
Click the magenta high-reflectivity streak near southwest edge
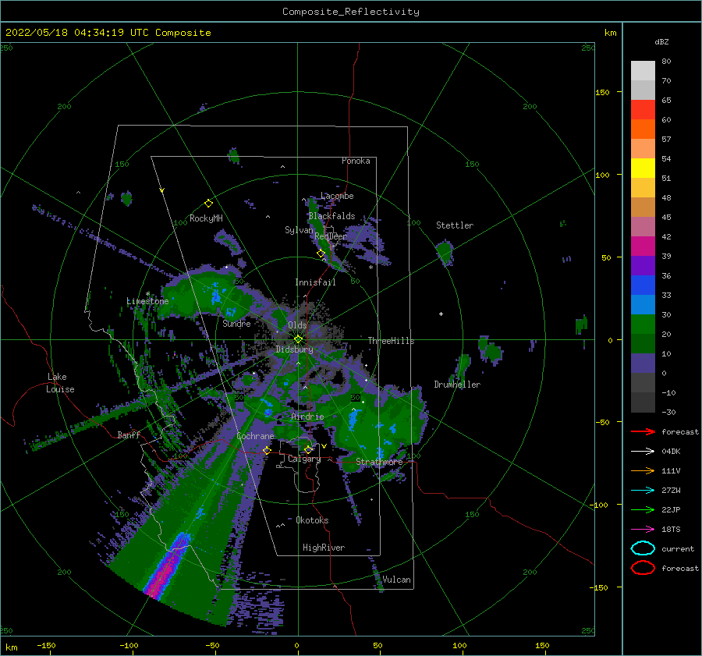pos(167,567)
